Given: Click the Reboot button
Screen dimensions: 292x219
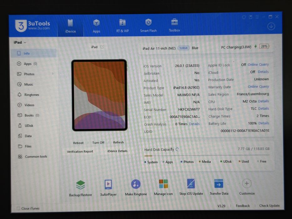Looking at the screenshot, I should (78, 143).
